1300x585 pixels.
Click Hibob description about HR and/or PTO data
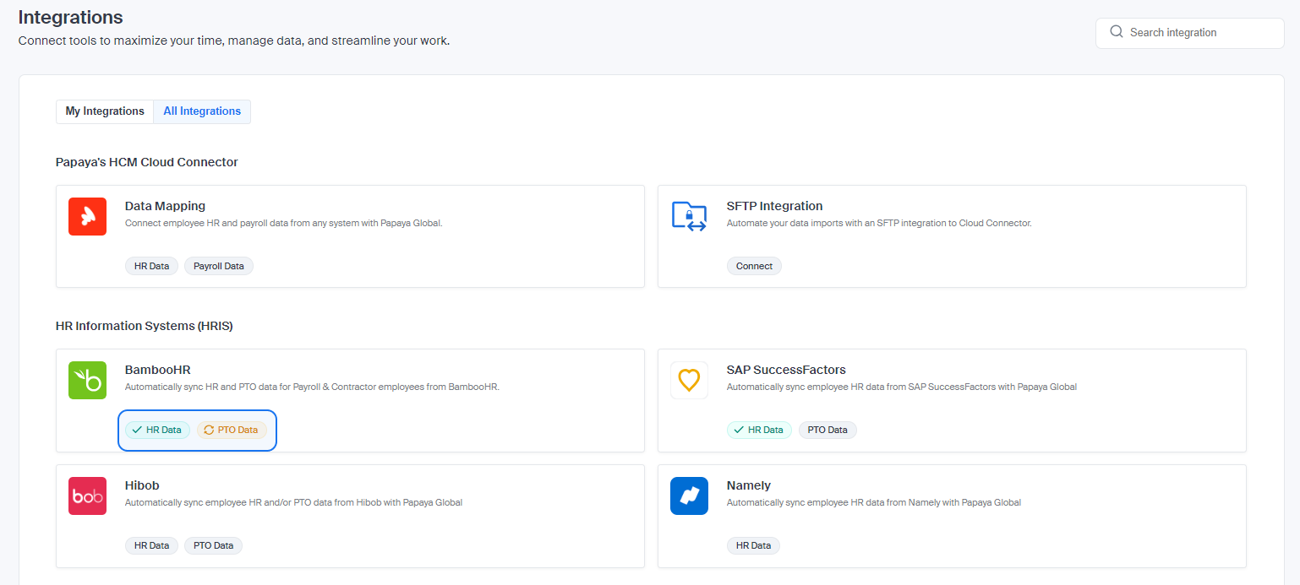[x=293, y=502]
